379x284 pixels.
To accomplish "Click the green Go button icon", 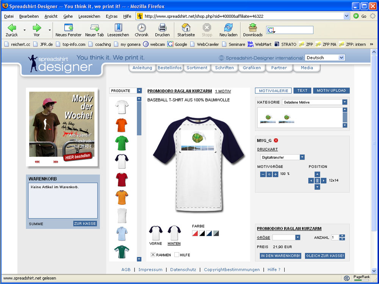I will 356,16.
